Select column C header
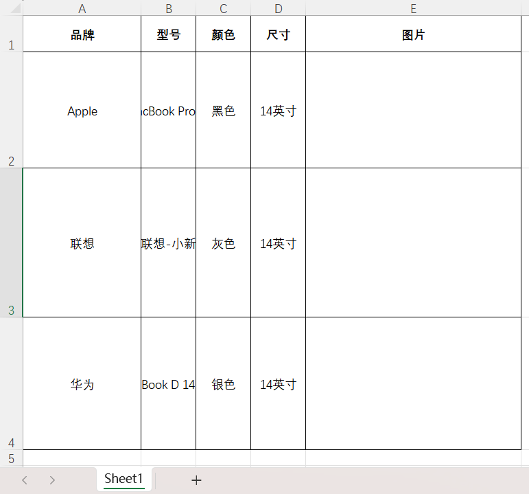This screenshot has height=494, width=529. click(224, 8)
